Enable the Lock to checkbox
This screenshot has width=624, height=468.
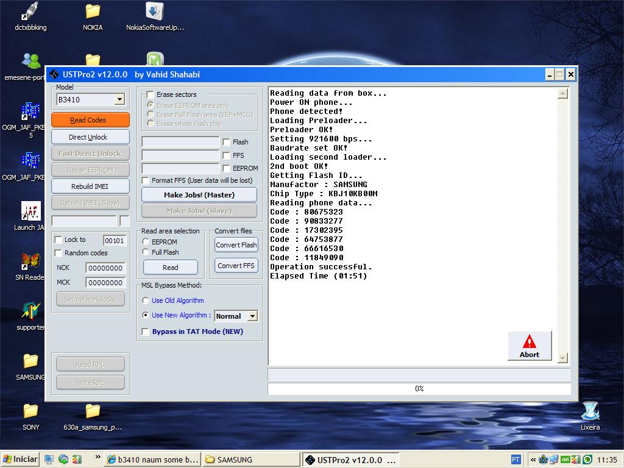[58, 239]
